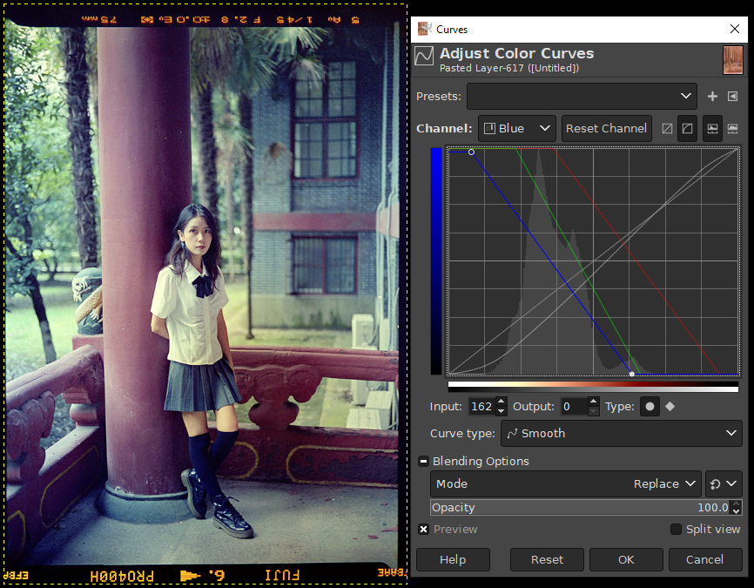Click the Reset Channel button

click(x=606, y=128)
